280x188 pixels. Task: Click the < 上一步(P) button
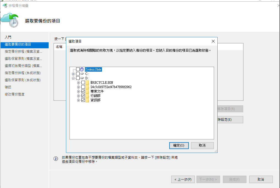pos(183,179)
